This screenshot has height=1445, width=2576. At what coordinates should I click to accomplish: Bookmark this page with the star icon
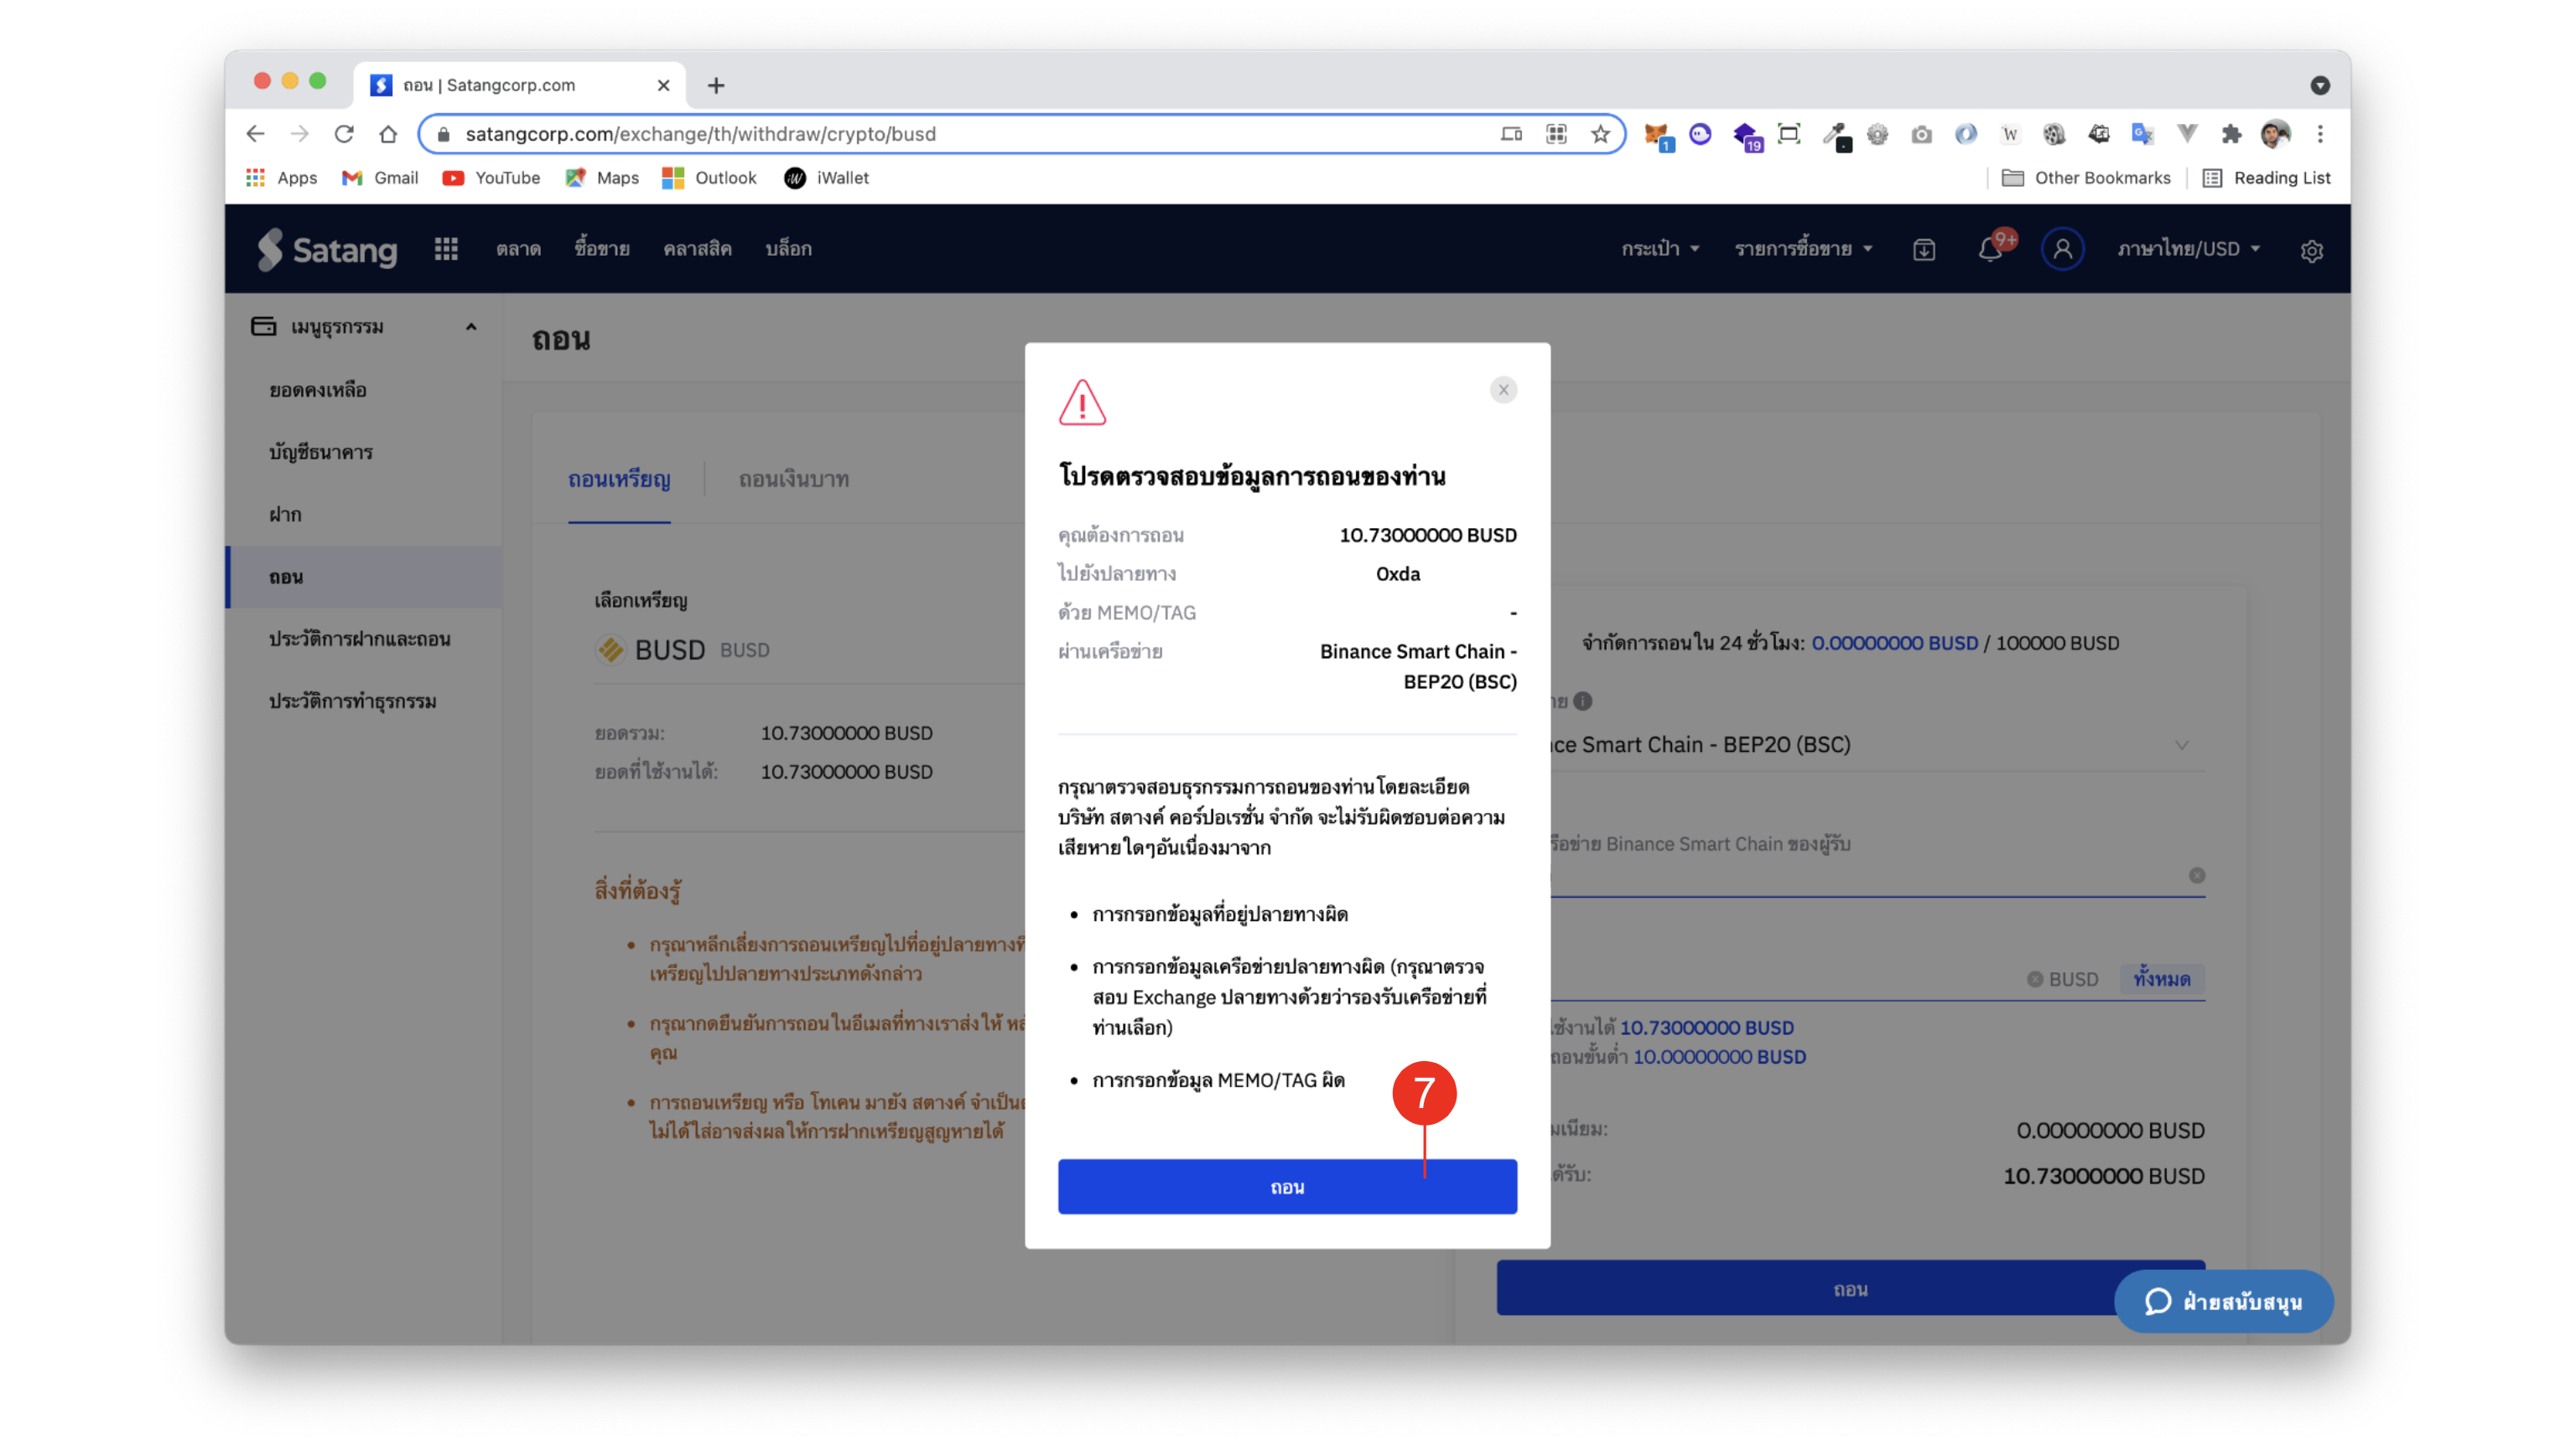point(1600,134)
